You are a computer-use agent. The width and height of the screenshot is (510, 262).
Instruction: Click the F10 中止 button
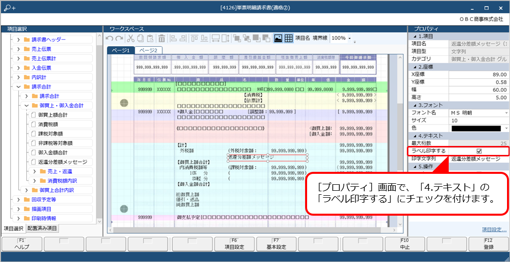(x=405, y=244)
